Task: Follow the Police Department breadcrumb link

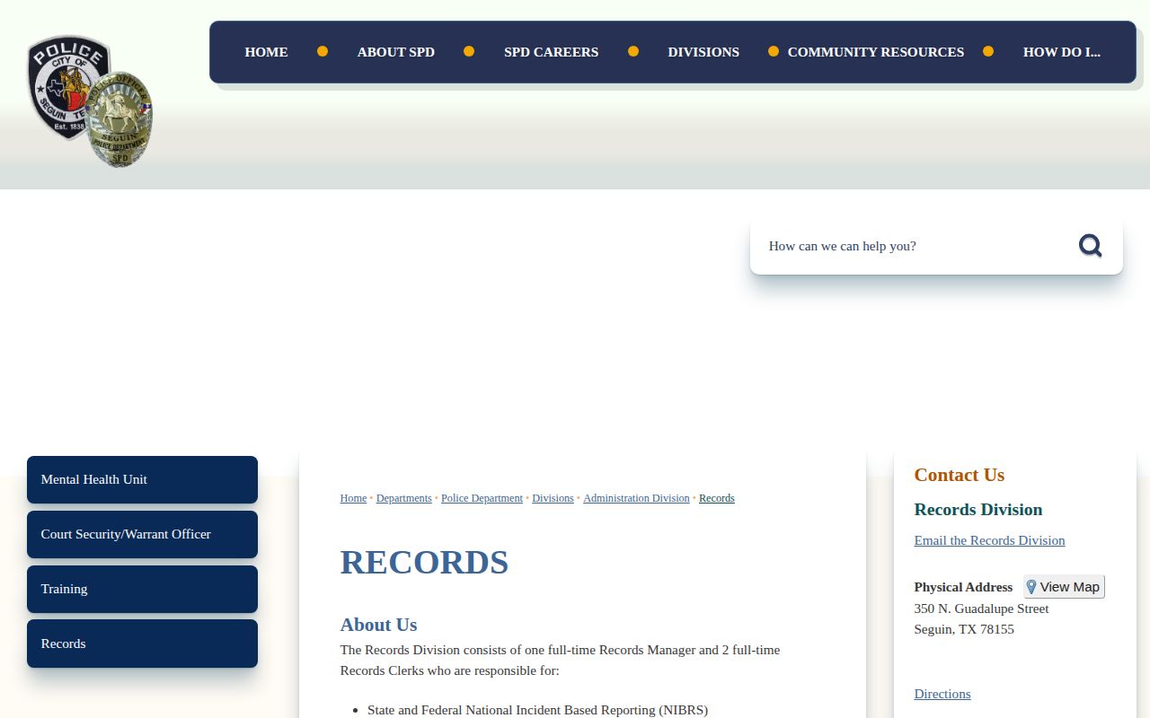Action: 482,498
